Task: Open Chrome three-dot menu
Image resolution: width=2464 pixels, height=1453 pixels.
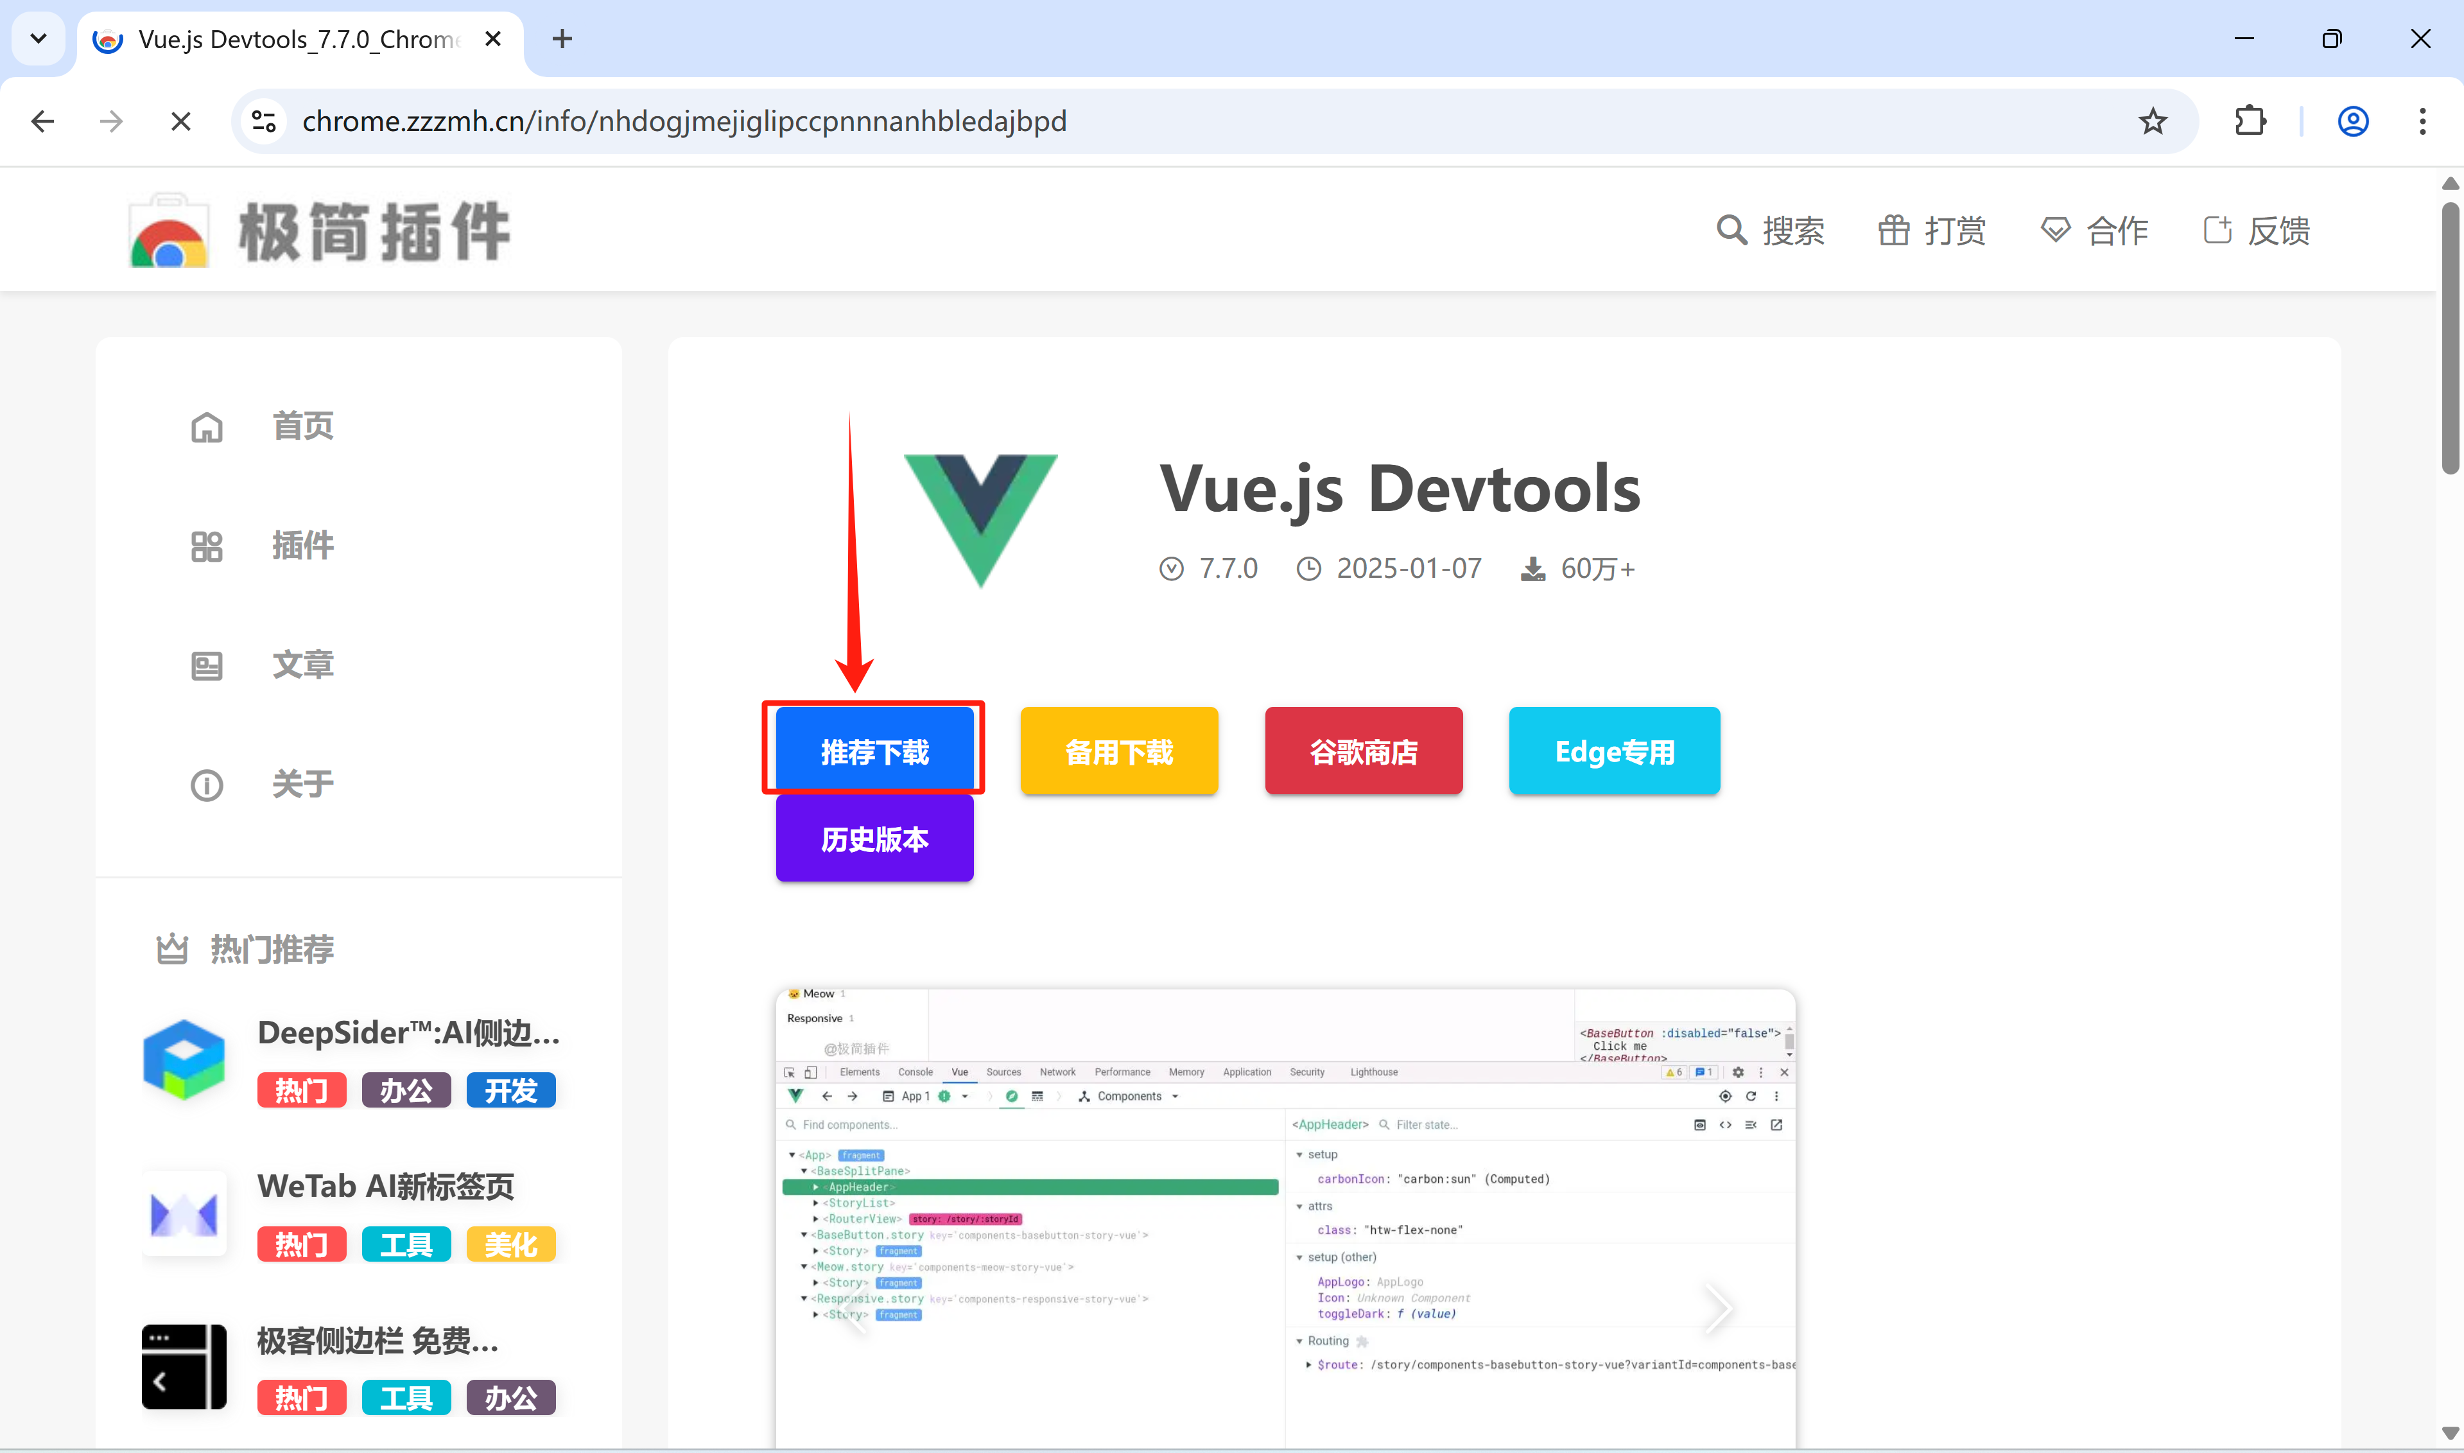Action: click(x=2422, y=121)
